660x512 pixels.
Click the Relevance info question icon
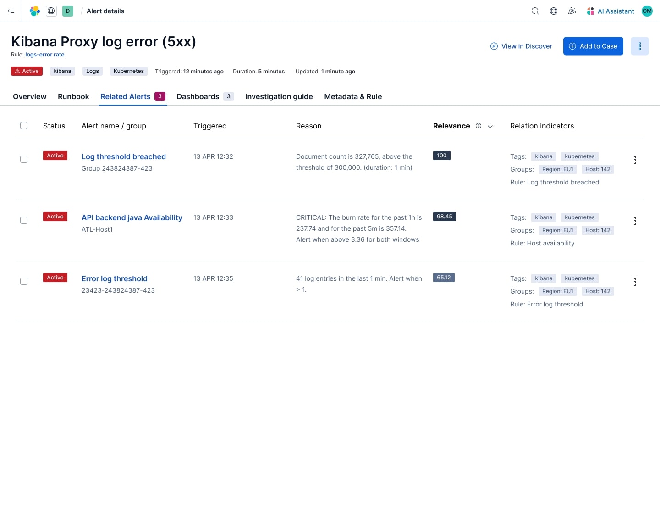pos(478,126)
